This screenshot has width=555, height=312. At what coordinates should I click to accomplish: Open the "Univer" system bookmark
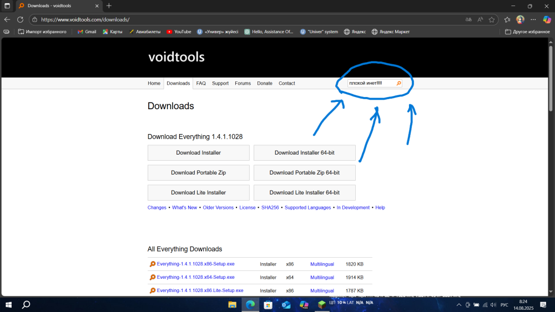(x=319, y=32)
